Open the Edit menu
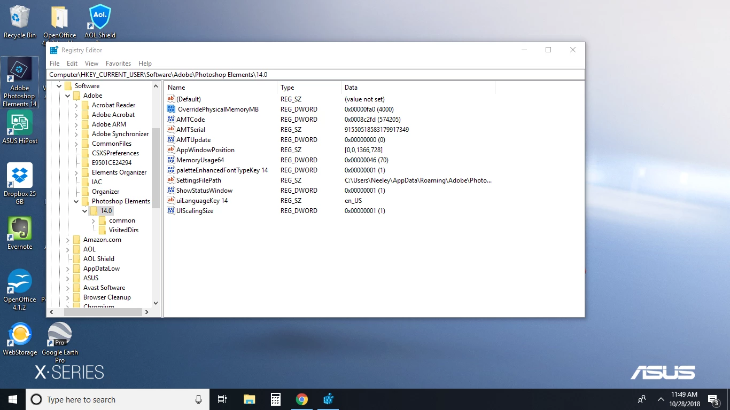The height and width of the screenshot is (410, 730). tap(72, 63)
